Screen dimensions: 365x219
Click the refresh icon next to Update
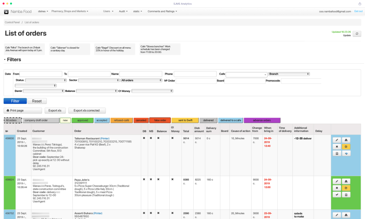pos(357,33)
